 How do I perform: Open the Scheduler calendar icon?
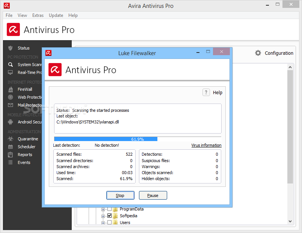coord(11,147)
